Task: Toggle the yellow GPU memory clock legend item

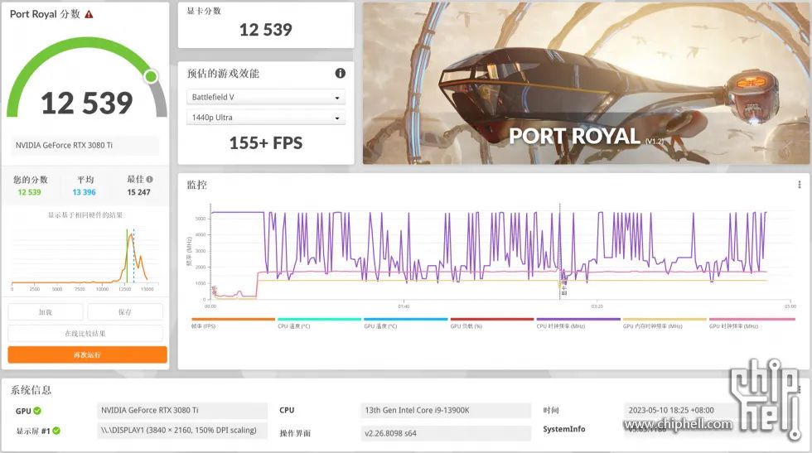Action: [x=665, y=323]
